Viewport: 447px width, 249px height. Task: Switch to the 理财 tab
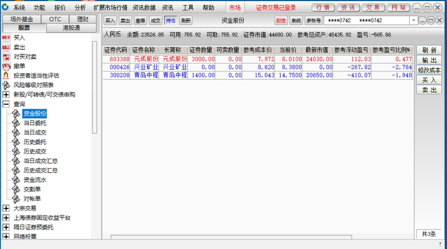tap(83, 19)
